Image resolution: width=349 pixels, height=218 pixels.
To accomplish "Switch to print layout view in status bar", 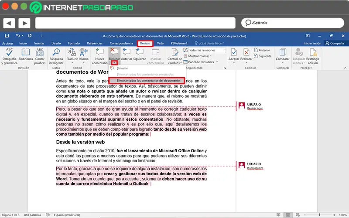I will coord(288,215).
